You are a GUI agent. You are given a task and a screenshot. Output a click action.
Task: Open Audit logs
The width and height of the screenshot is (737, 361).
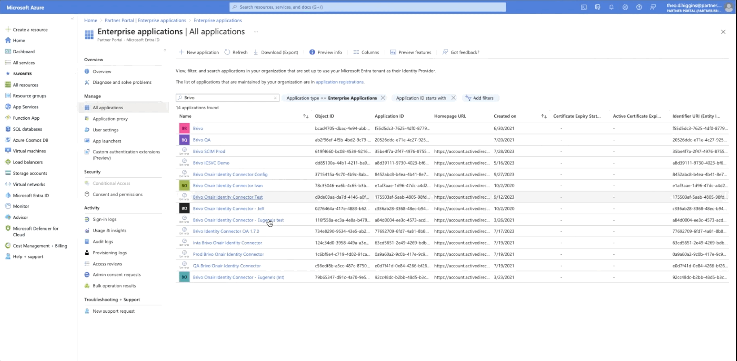click(103, 241)
